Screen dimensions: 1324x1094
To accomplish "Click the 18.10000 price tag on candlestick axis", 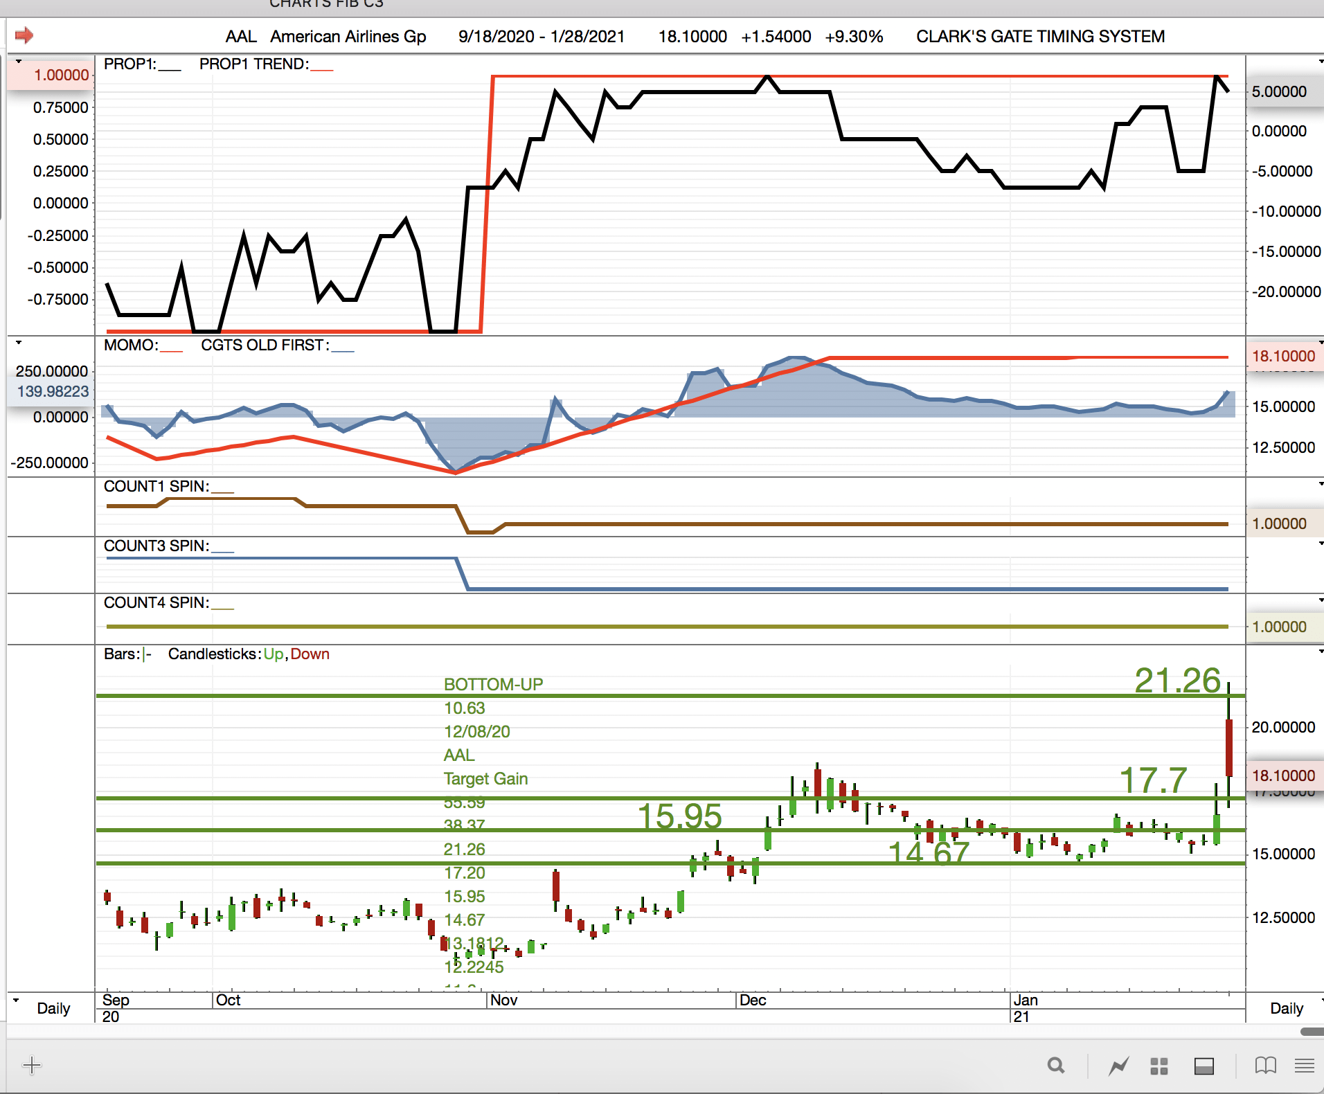I will 1284,775.
